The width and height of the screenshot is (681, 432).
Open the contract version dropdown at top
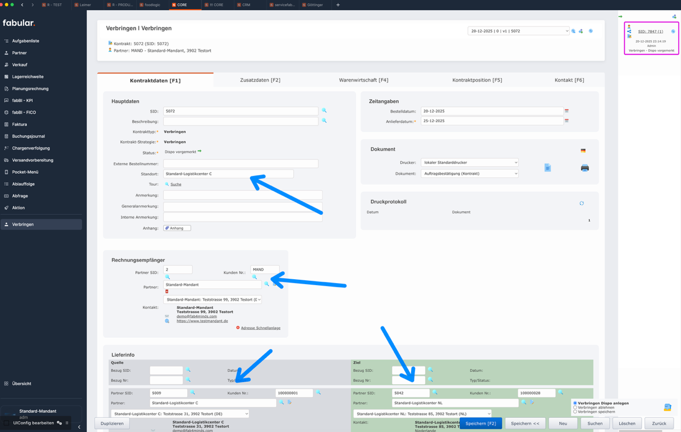click(x=518, y=31)
